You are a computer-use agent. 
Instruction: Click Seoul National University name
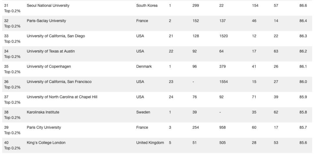pyautogui.click(x=48, y=6)
